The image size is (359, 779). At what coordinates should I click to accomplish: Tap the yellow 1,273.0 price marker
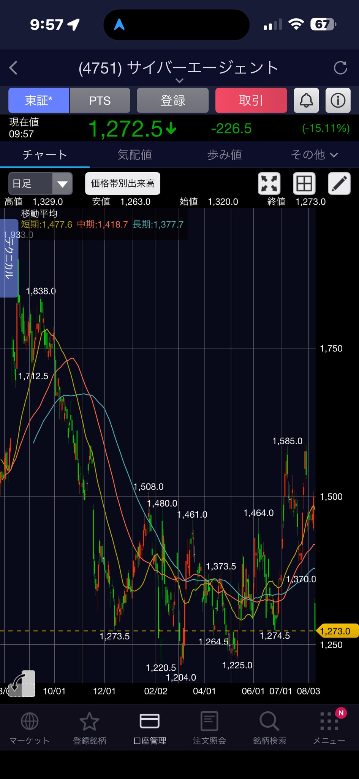(337, 631)
